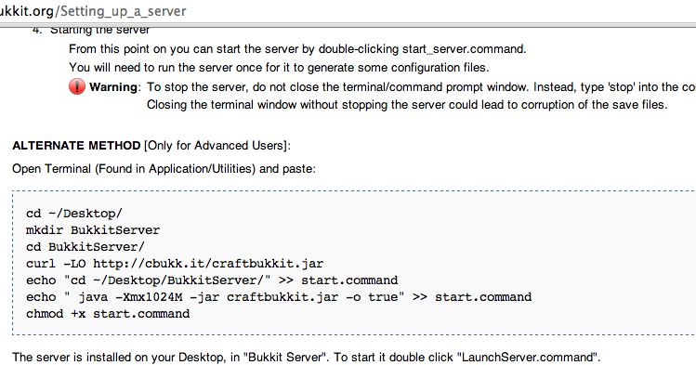
Task: Click the 'cd ~/Desktop/' code line
Action: [x=74, y=214]
